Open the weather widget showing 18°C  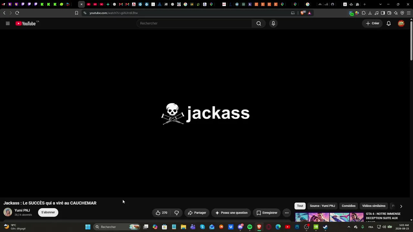(15, 227)
